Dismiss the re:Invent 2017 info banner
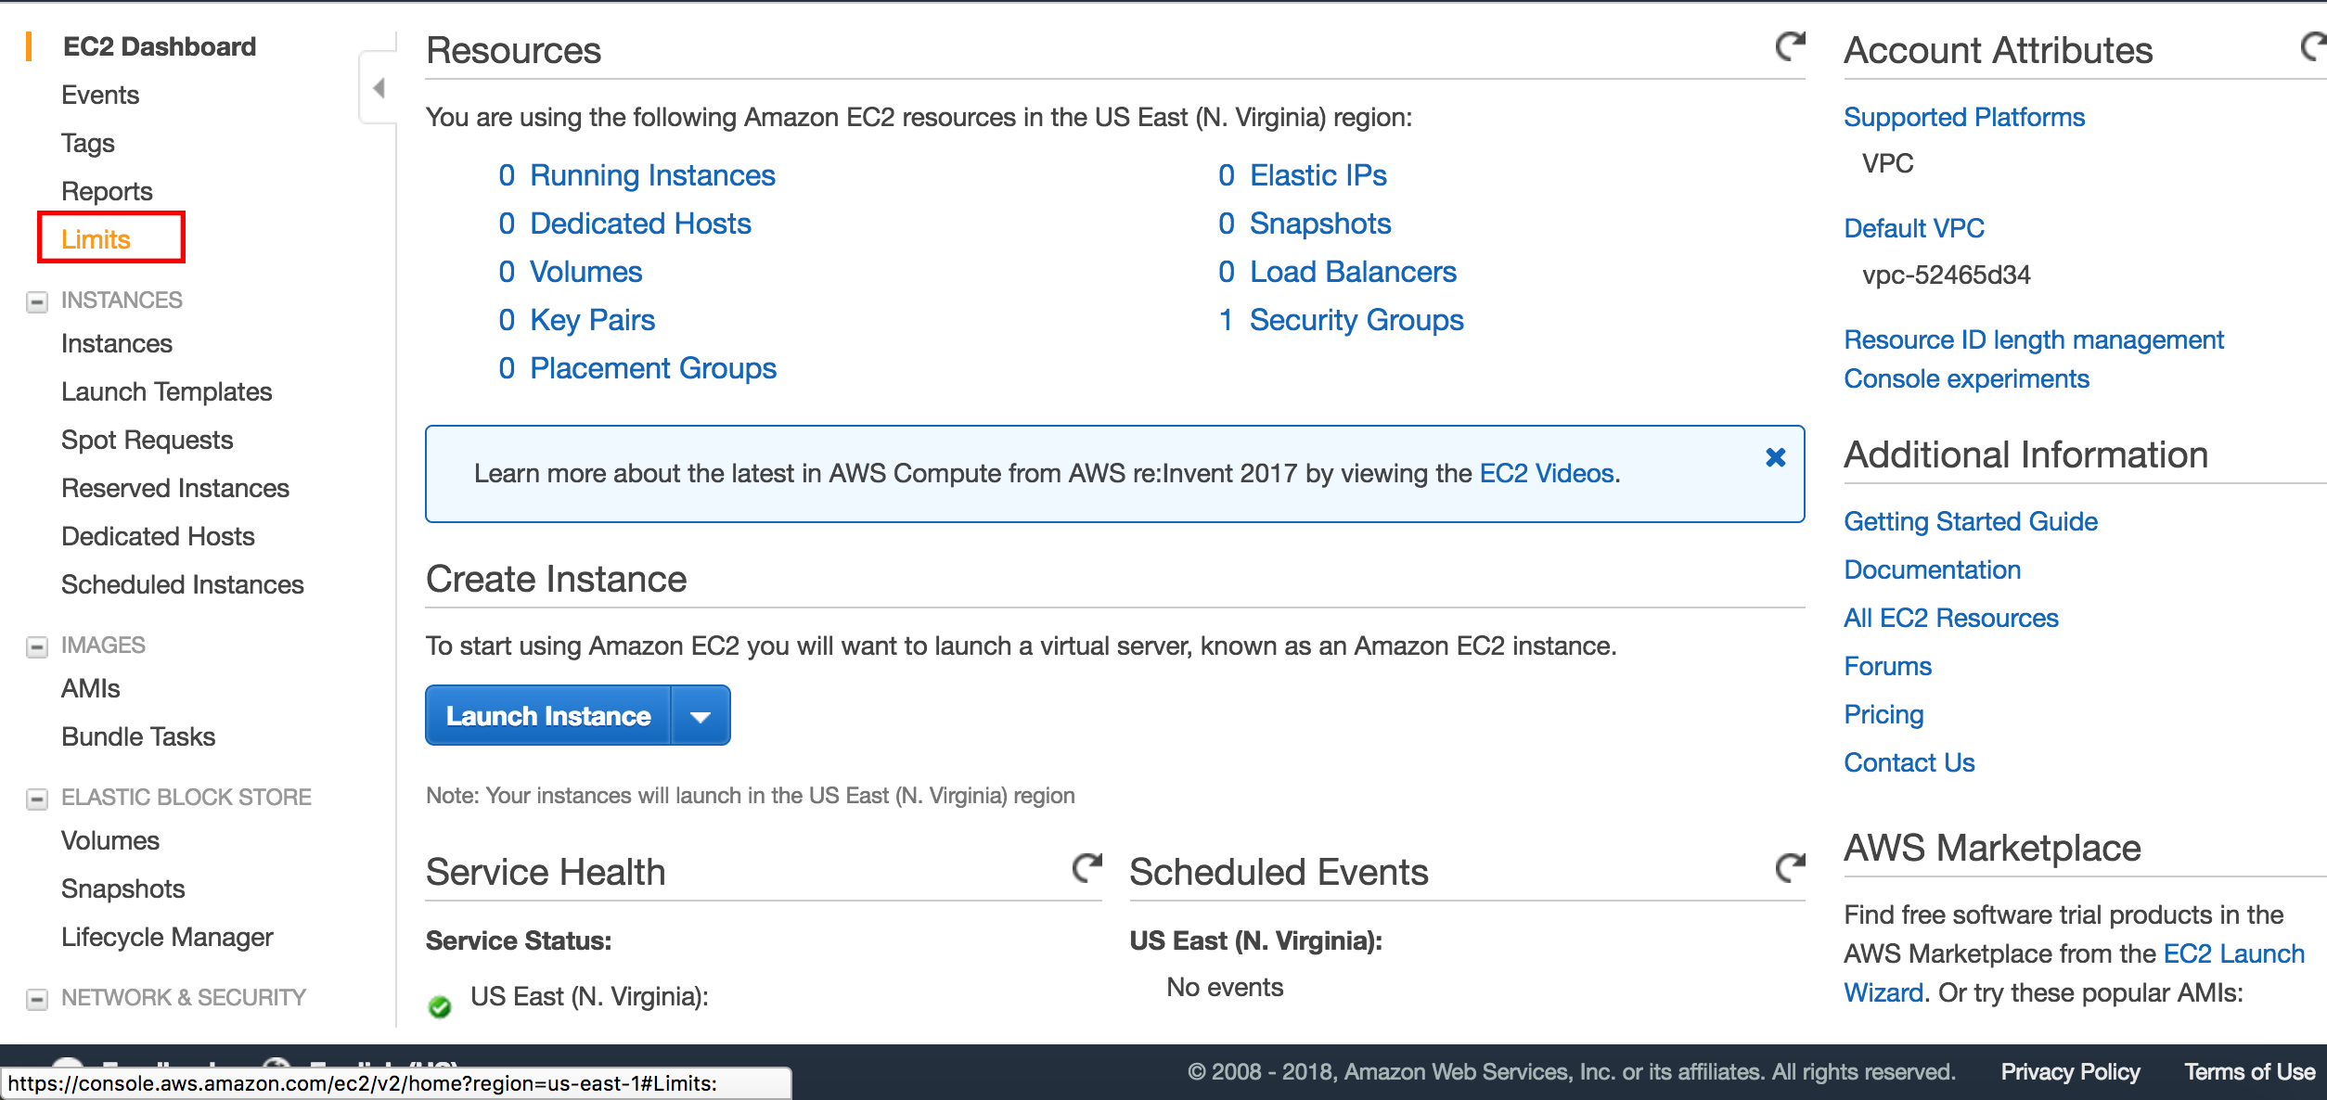The width and height of the screenshot is (2327, 1100). [x=1775, y=457]
